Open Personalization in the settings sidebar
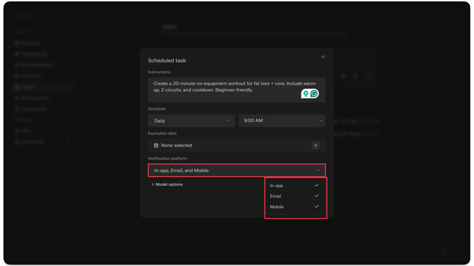Image resolution: width=474 pixels, height=266 pixels. (37, 65)
